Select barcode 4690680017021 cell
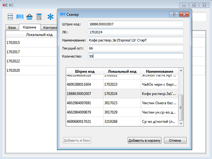Image resolution: width=212 pixels, height=159 pixels. click(x=85, y=122)
